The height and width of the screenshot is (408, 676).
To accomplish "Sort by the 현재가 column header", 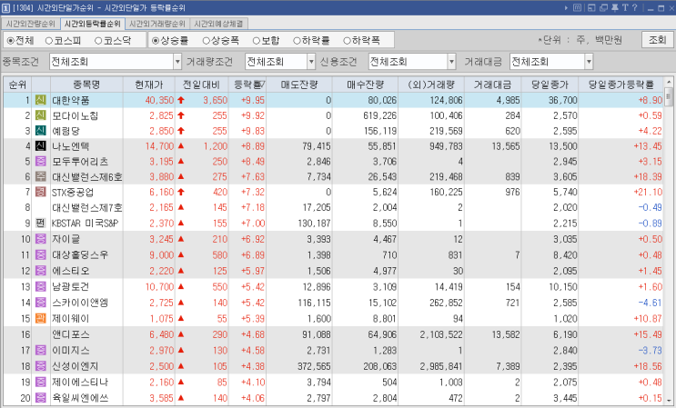I will [x=149, y=85].
